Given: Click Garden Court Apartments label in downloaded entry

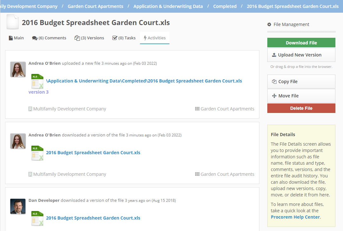Looking at the screenshot, I should (227, 174).
